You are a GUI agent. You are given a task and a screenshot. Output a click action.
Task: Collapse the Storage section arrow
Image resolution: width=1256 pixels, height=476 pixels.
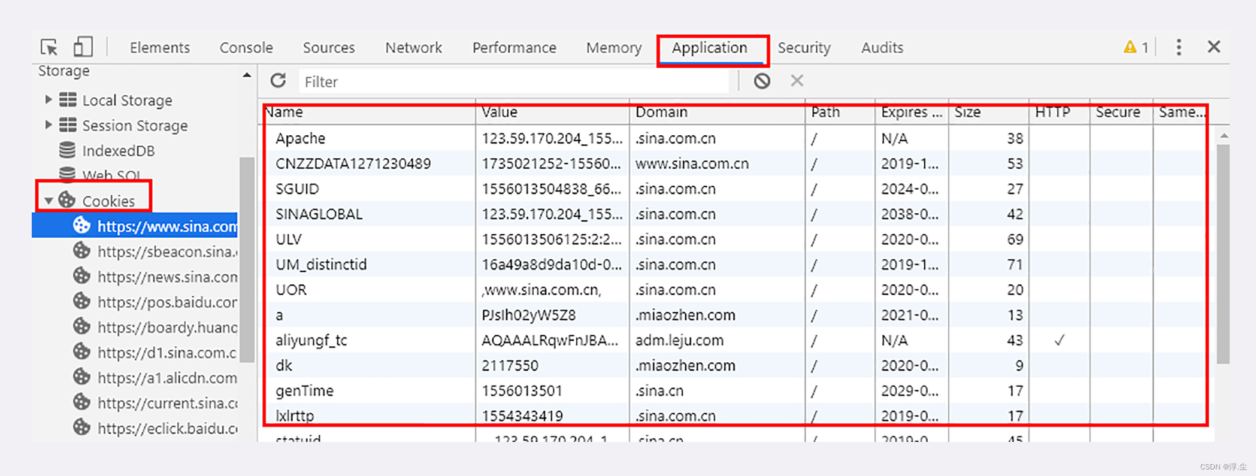(x=247, y=75)
